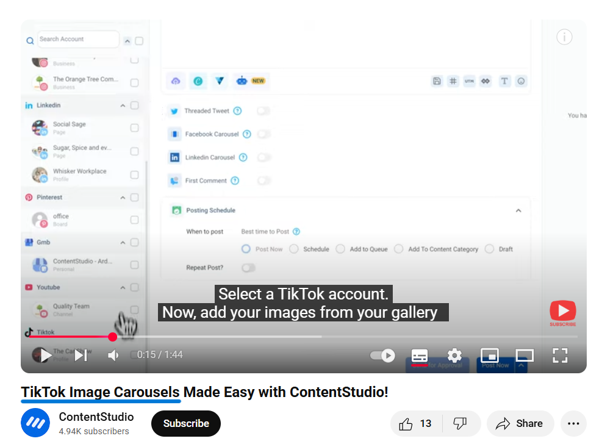The height and width of the screenshot is (444, 602).
Task: Open the Vista Create icon
Action: point(220,81)
